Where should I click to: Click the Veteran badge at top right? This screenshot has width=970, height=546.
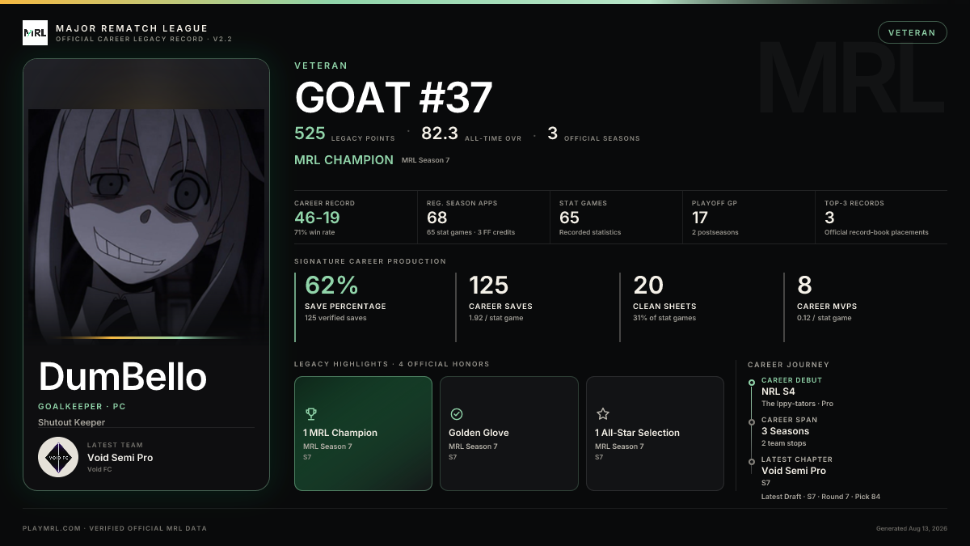click(912, 32)
